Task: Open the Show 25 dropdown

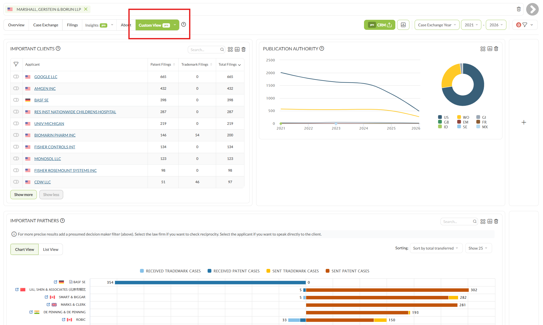Action: pos(478,248)
